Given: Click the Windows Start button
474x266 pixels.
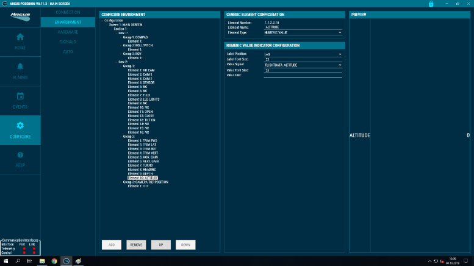Looking at the screenshot, I should [x=5, y=261].
